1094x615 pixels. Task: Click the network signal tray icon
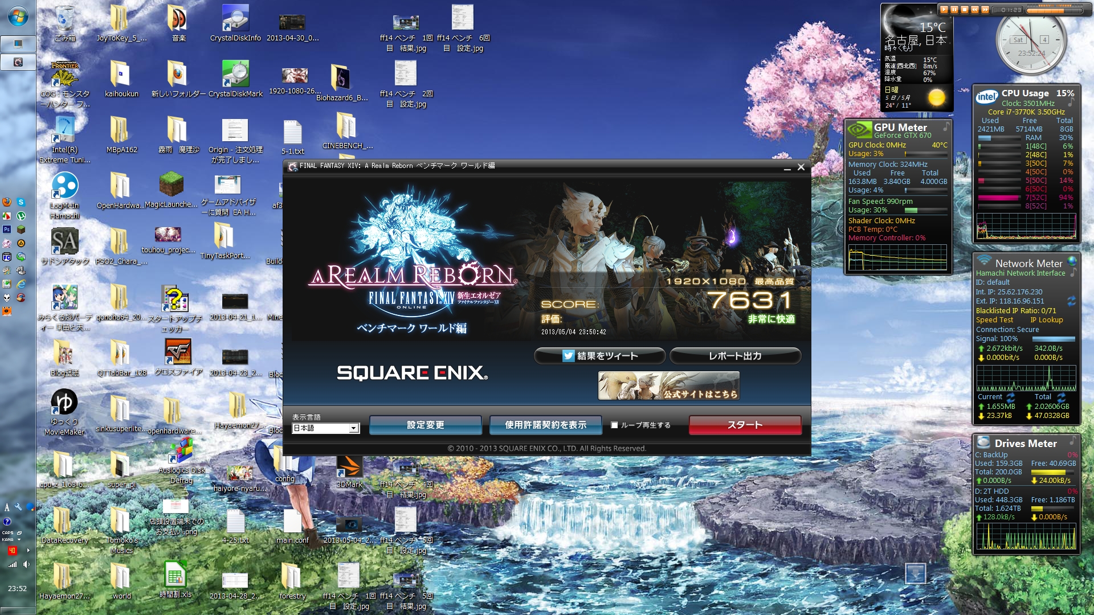coord(12,564)
